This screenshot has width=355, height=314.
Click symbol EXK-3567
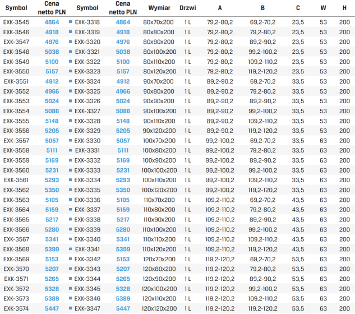point(16,239)
